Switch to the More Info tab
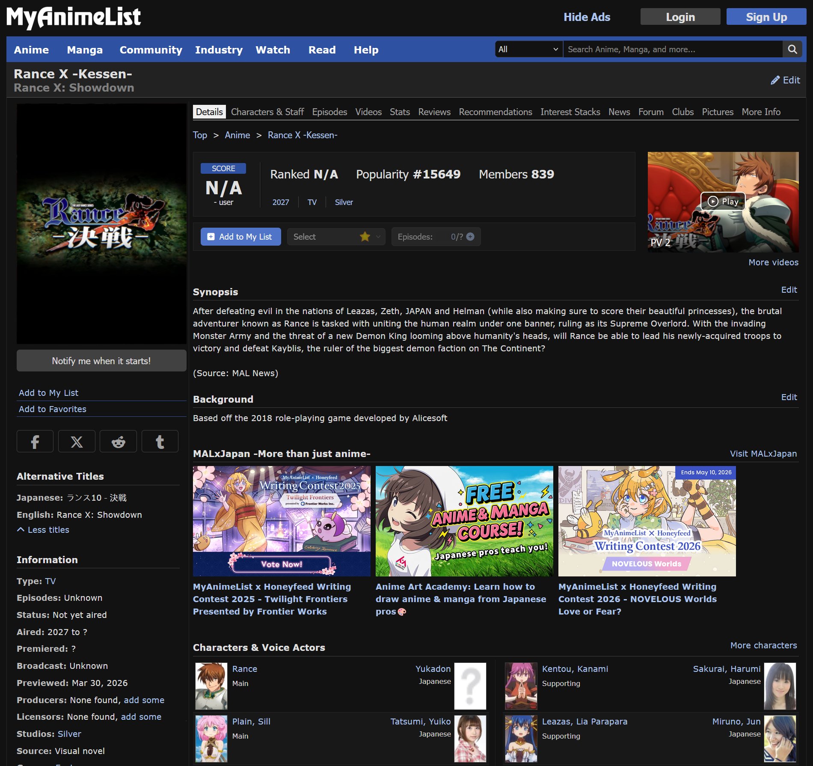This screenshot has height=766, width=813. [761, 112]
